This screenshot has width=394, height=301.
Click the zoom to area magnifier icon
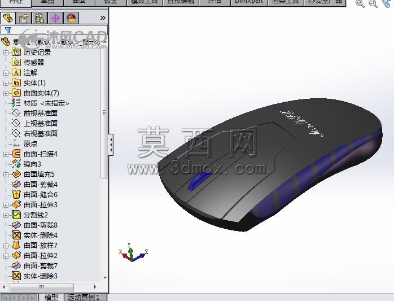(373, 3)
